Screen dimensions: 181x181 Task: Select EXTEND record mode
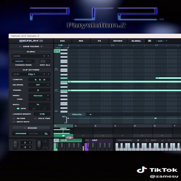(x=33, y=134)
